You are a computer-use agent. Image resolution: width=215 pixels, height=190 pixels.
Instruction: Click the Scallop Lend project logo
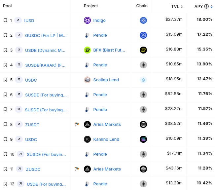[87, 80]
